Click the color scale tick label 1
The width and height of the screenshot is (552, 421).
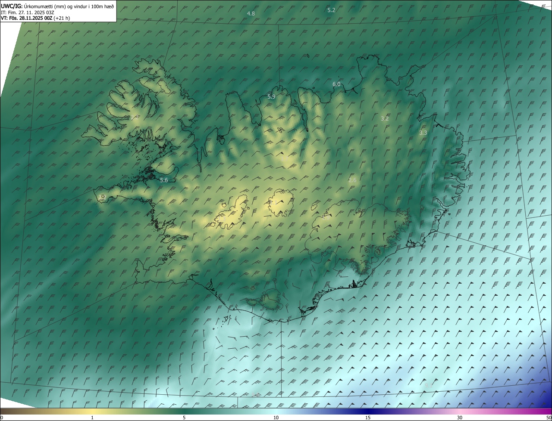tap(92, 418)
